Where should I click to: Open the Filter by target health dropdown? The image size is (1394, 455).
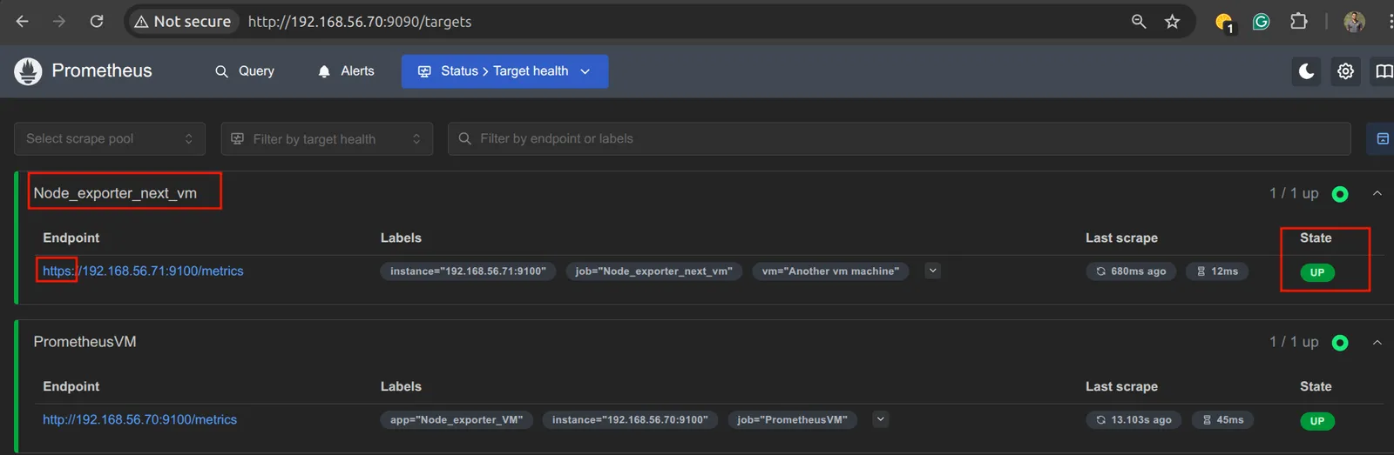pyautogui.click(x=327, y=139)
